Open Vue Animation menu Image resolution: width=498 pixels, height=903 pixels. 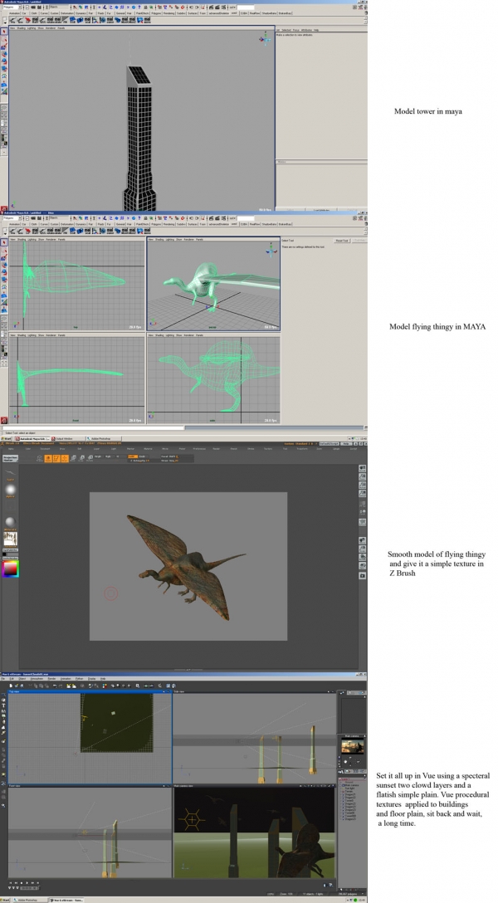point(66,678)
